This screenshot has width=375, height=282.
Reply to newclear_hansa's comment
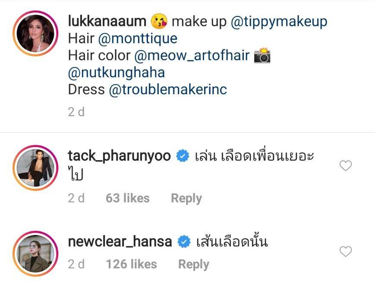pos(194,264)
